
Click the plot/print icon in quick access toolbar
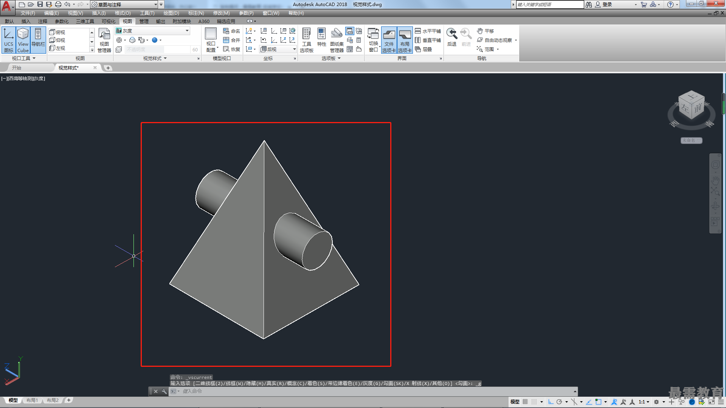pyautogui.click(x=58, y=5)
